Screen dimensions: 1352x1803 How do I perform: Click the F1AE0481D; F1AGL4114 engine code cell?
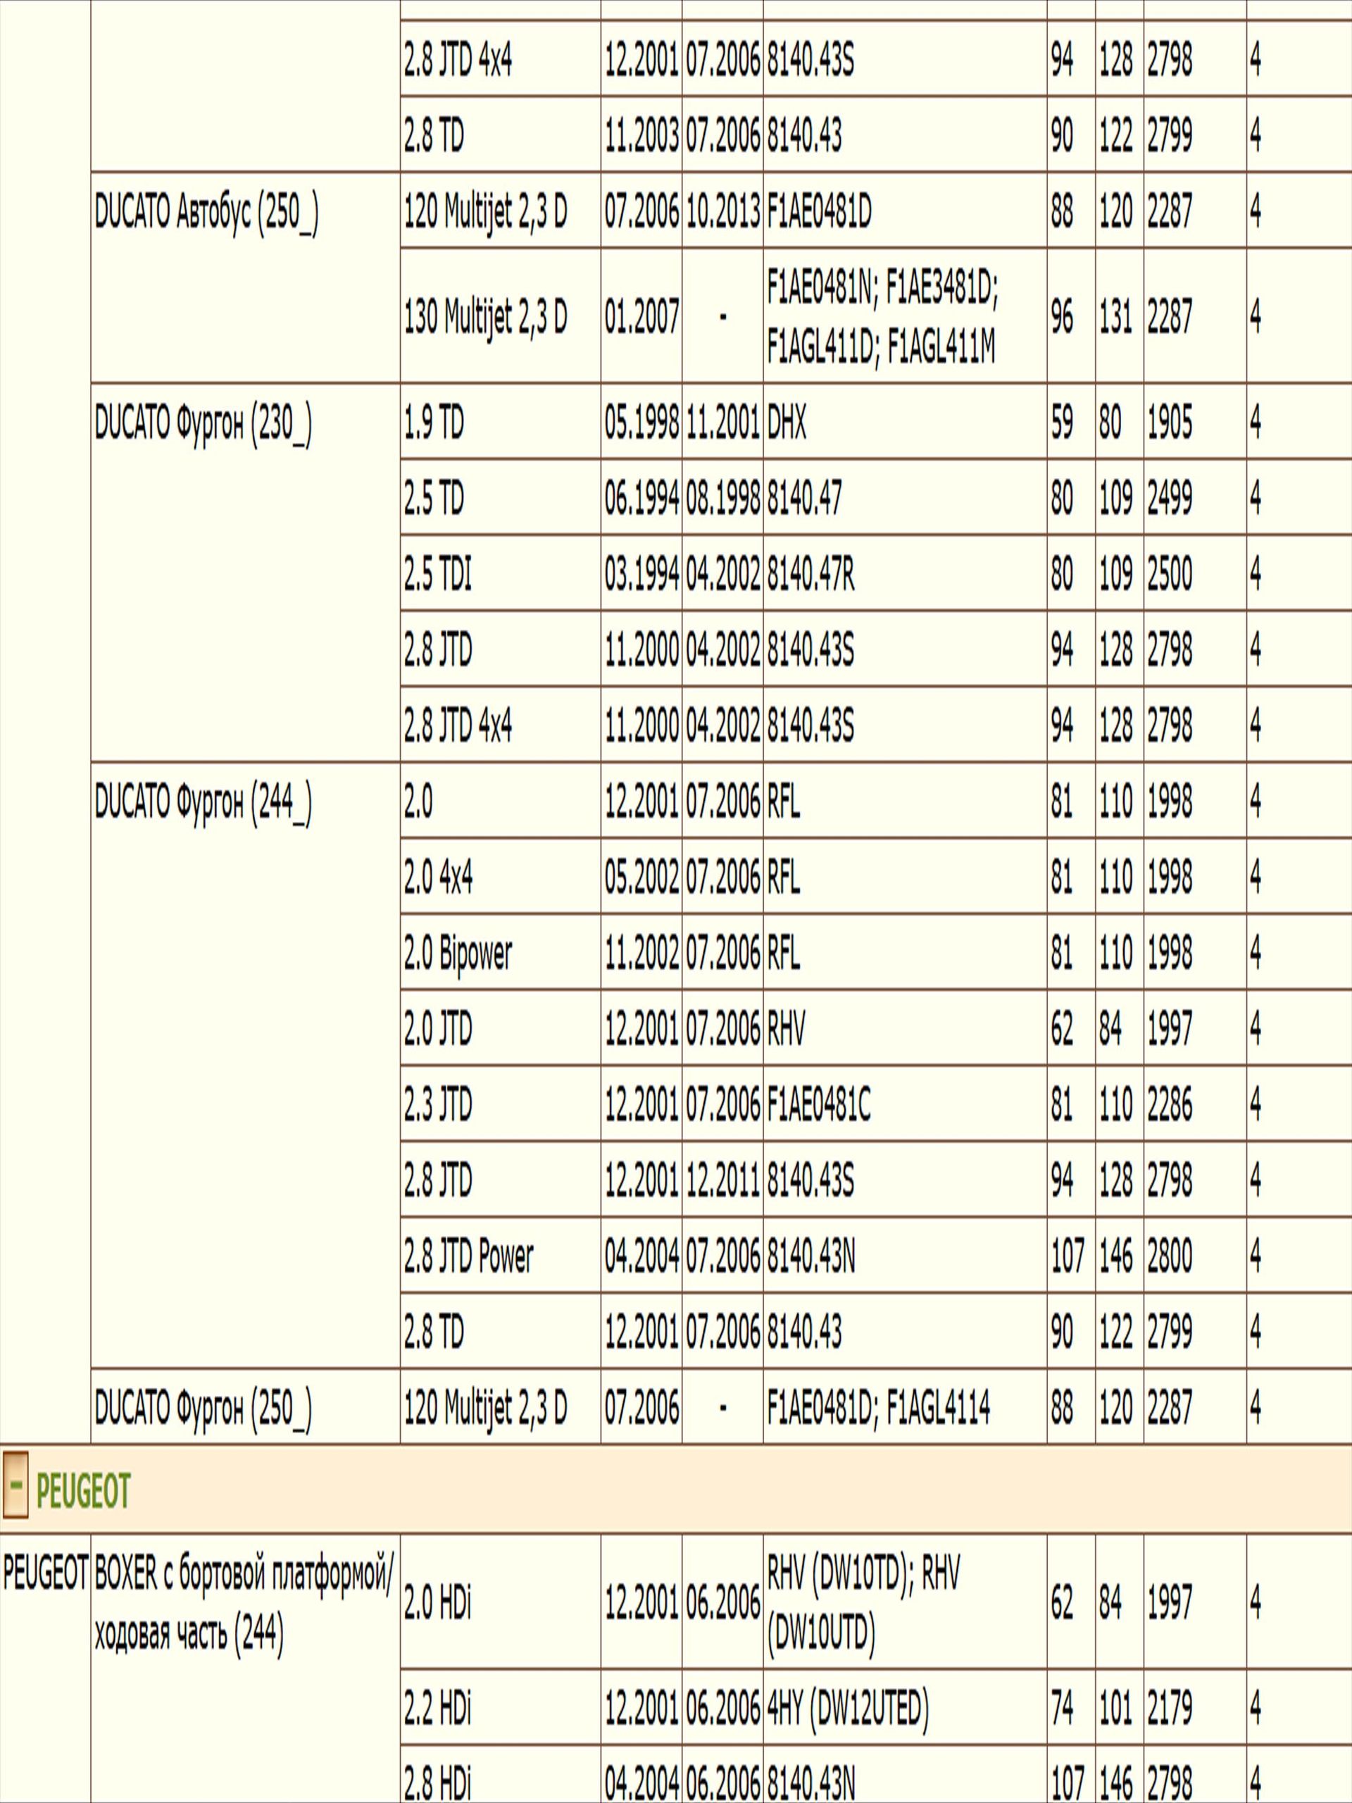coord(905,1407)
